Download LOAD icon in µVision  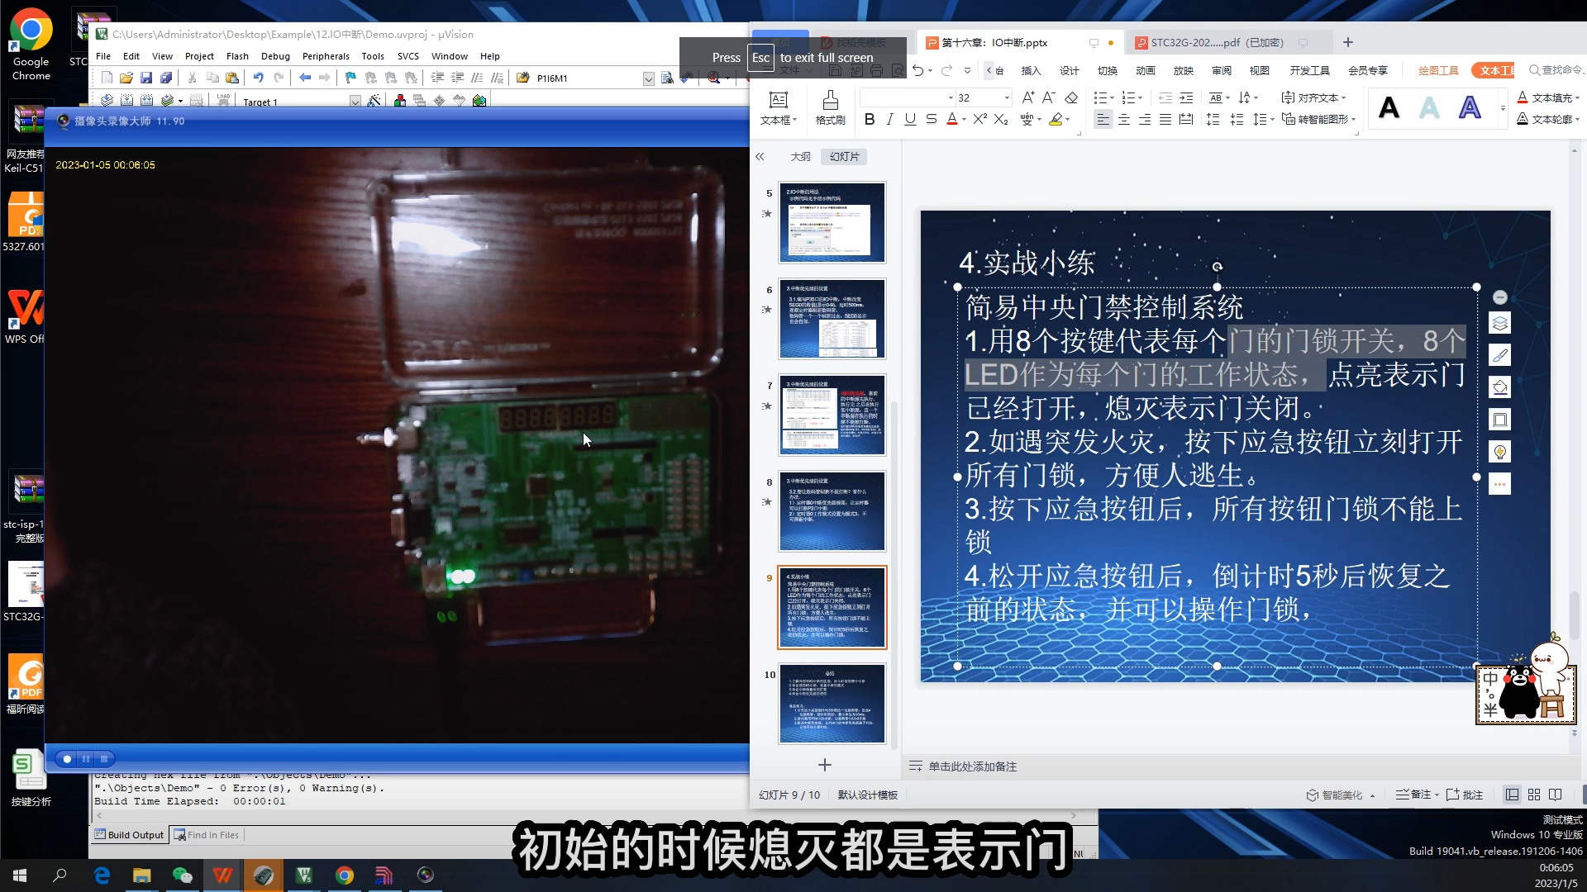[x=223, y=101]
